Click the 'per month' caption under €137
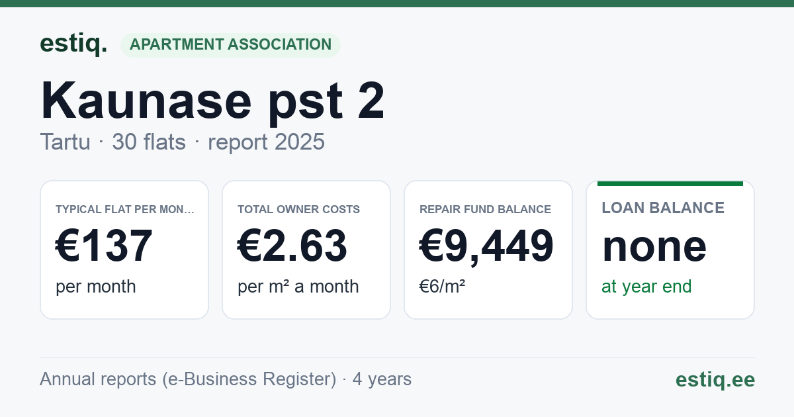The height and width of the screenshot is (417, 794). (96, 287)
